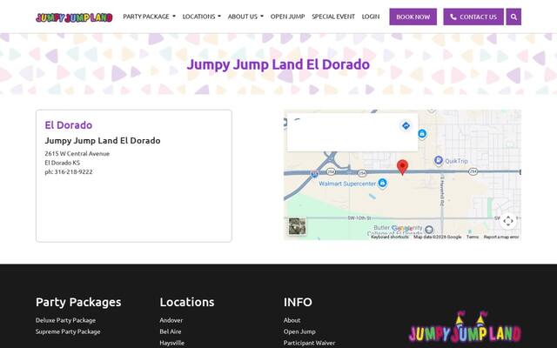Open the Login page
The width and height of the screenshot is (557, 348).
(x=371, y=17)
